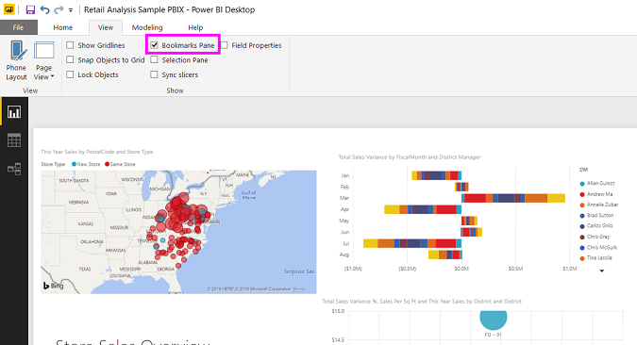Tick the Lock Objects checkbox
Viewport: 637px width, 345px height.
click(70, 74)
